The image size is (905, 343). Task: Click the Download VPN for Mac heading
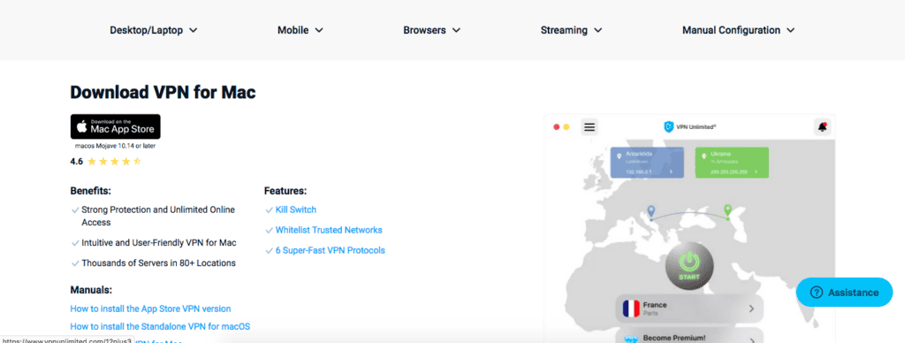click(163, 93)
